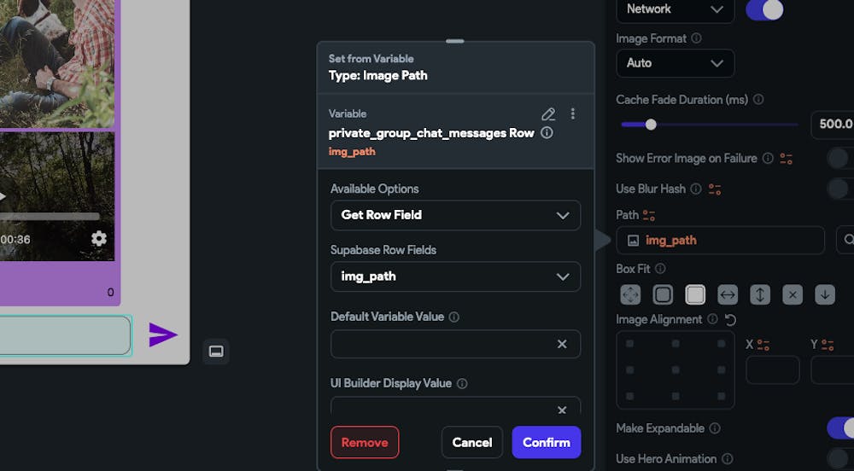Screen dimensions: 854x471
Task: Select the horizontal fit Box Fit icon
Action: [728, 294]
